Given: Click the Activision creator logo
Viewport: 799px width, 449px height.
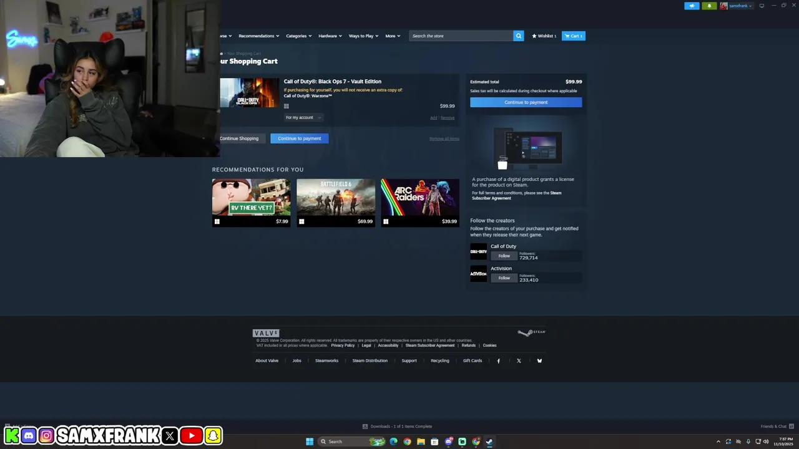Looking at the screenshot, I should [478, 274].
